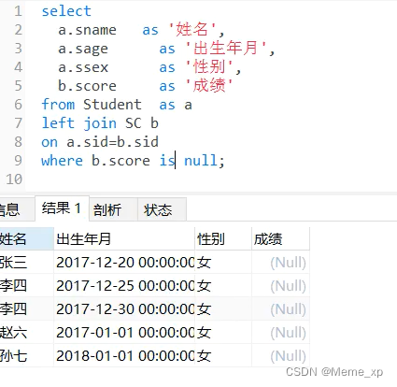Click line number 6 in gutter
397x387 pixels.
(x=18, y=105)
